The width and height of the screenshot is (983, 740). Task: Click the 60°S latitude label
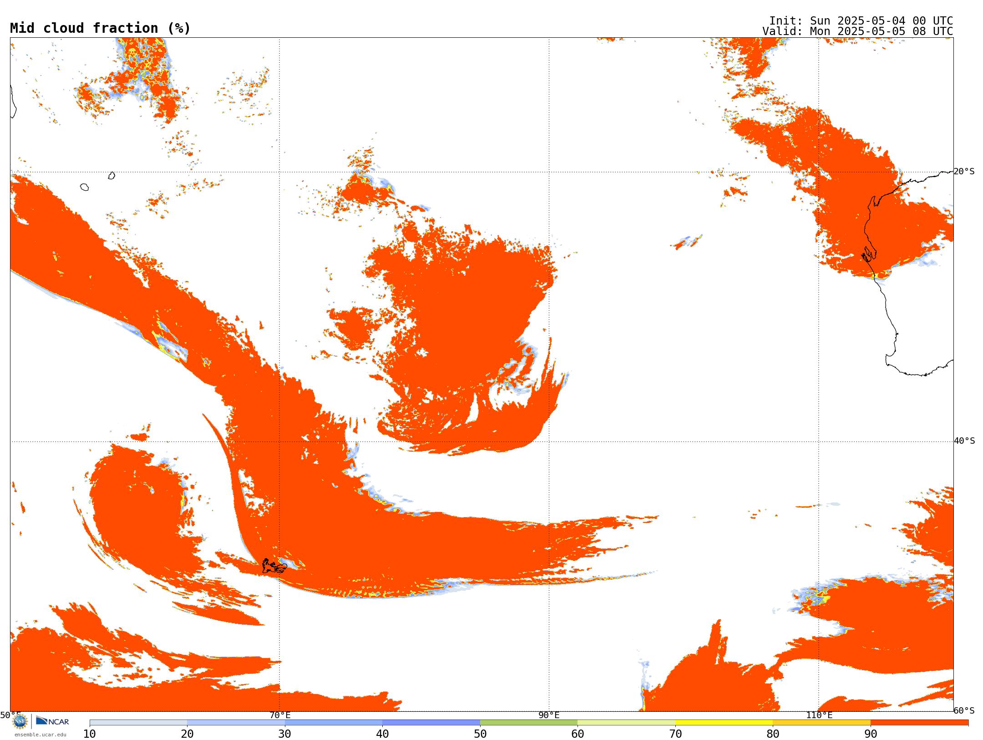[x=964, y=710]
